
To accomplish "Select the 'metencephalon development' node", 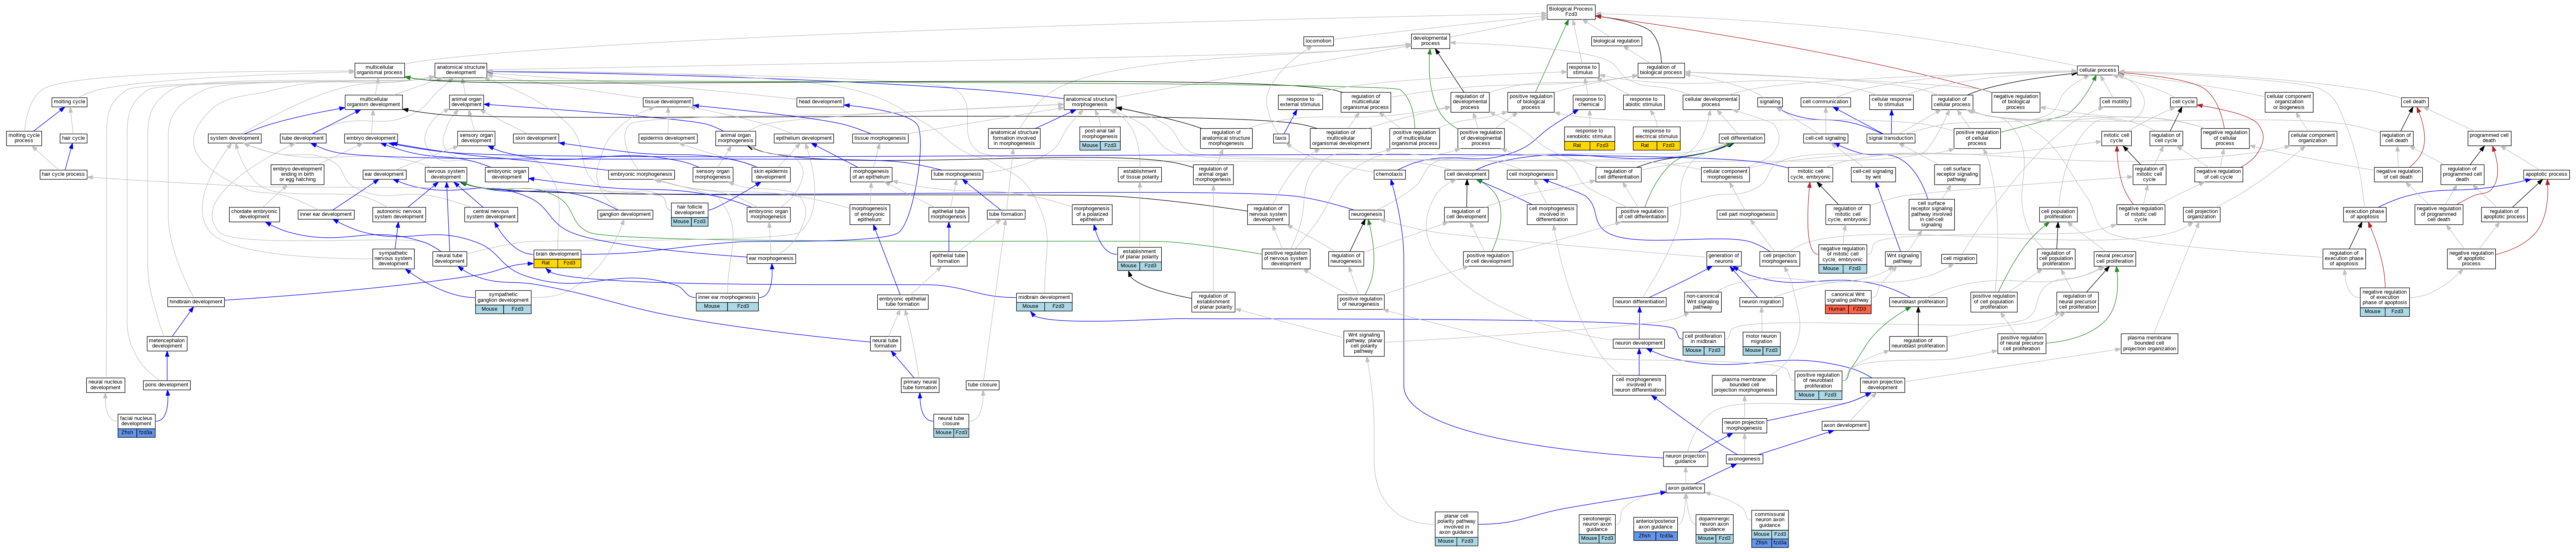I will (168, 343).
